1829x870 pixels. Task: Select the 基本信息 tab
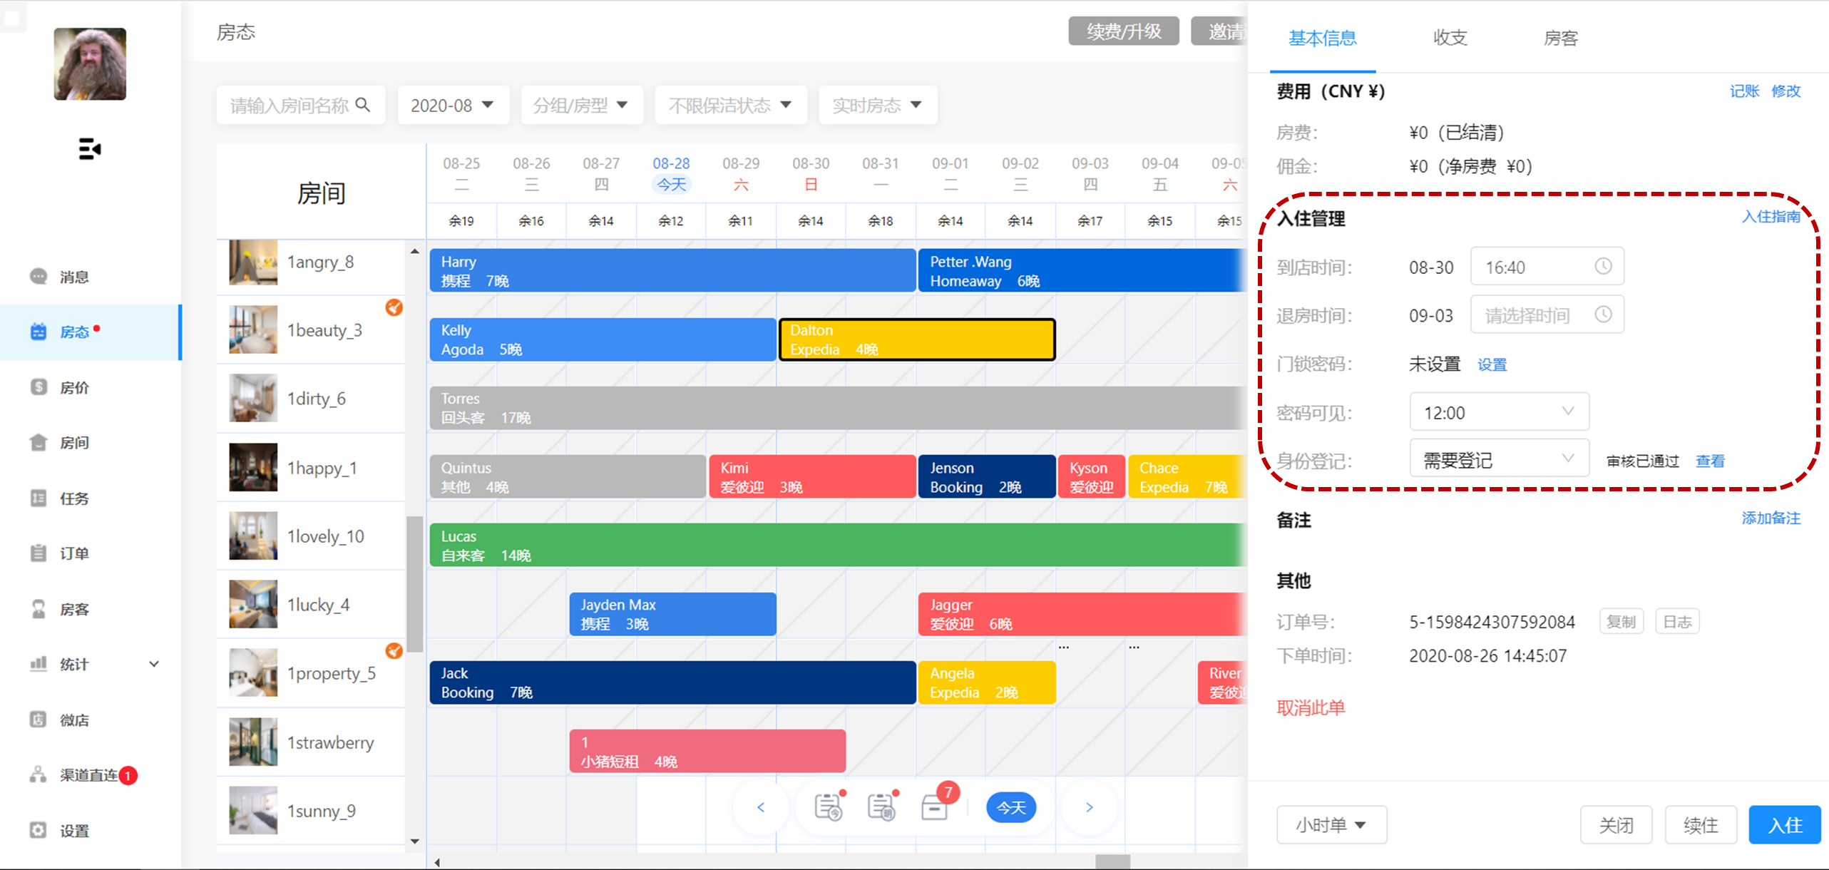pos(1322,38)
